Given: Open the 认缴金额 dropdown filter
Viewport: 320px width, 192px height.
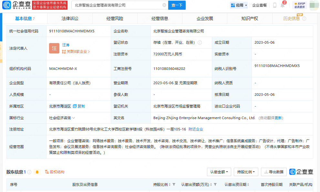Looking at the screenshot, I should pyautogui.click(x=219, y=172).
